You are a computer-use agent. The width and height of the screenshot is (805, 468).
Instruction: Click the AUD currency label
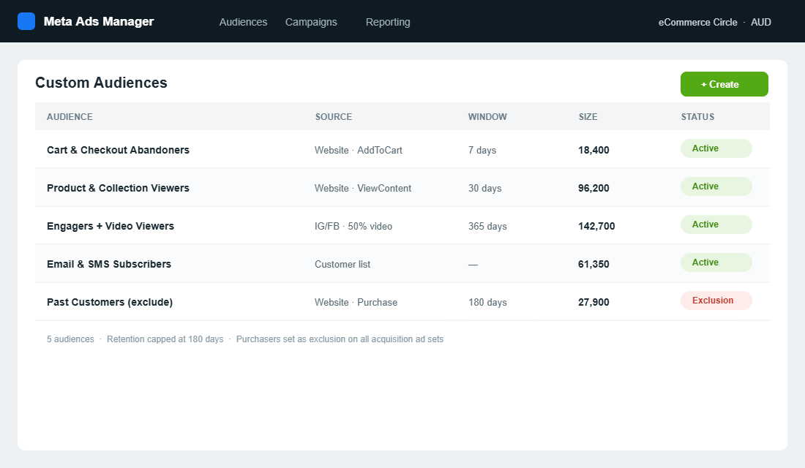[x=761, y=22]
